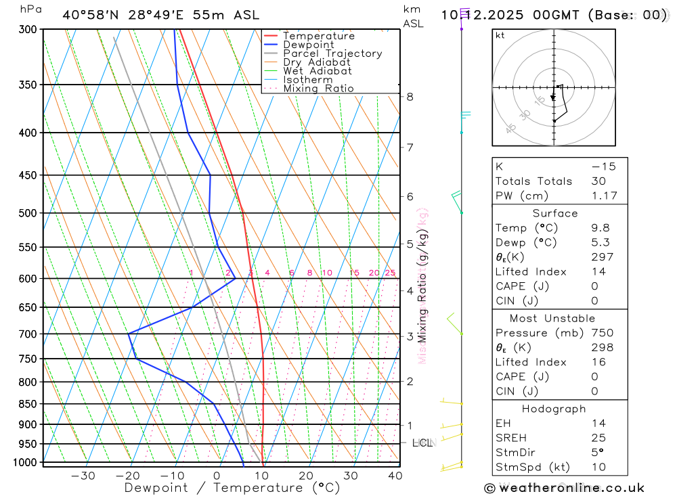Viewport: 677px width, 496px height.
Task: Click the surface 'Dewp (°C)' value 5.3
Action: coord(600,243)
